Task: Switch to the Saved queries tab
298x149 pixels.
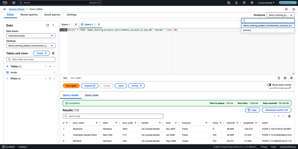Action: (x=52, y=14)
